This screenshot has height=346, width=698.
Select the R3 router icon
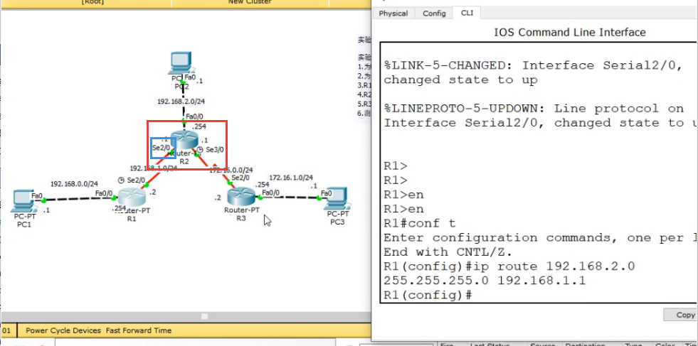[x=240, y=197]
